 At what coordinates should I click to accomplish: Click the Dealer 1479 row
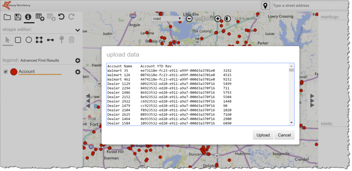(x=169, y=106)
